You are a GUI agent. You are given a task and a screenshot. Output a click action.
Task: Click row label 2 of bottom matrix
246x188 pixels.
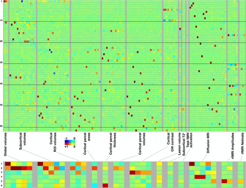[1, 168]
